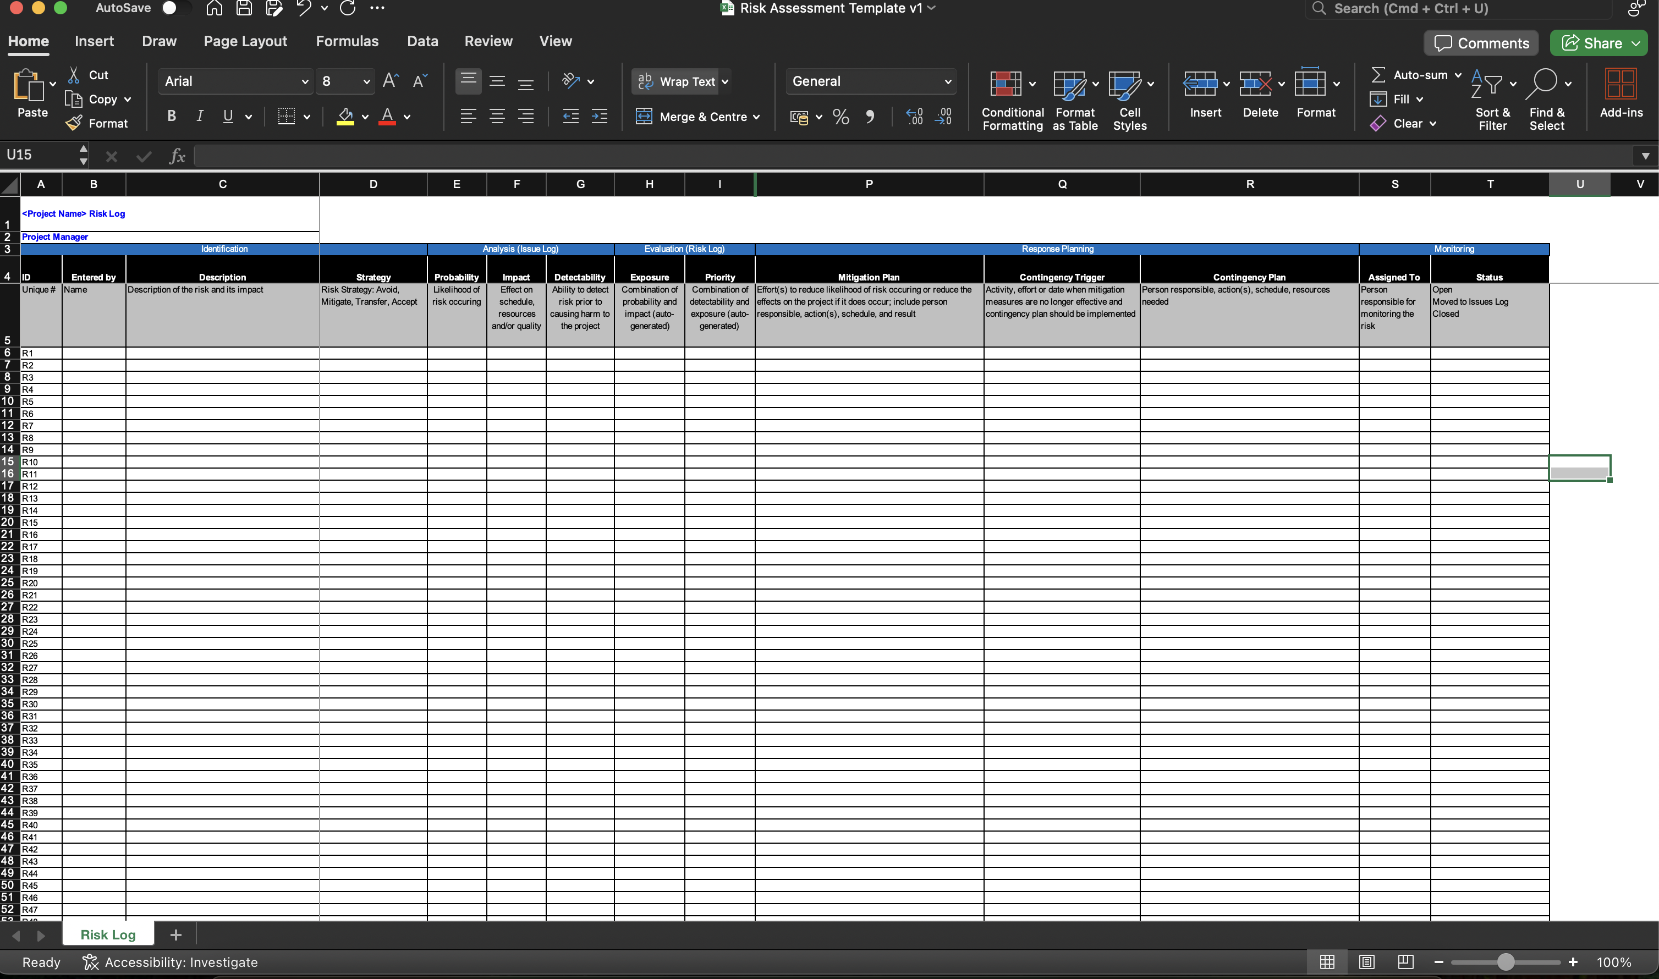
Task: Expand the formula bar chevron
Action: [1645, 156]
